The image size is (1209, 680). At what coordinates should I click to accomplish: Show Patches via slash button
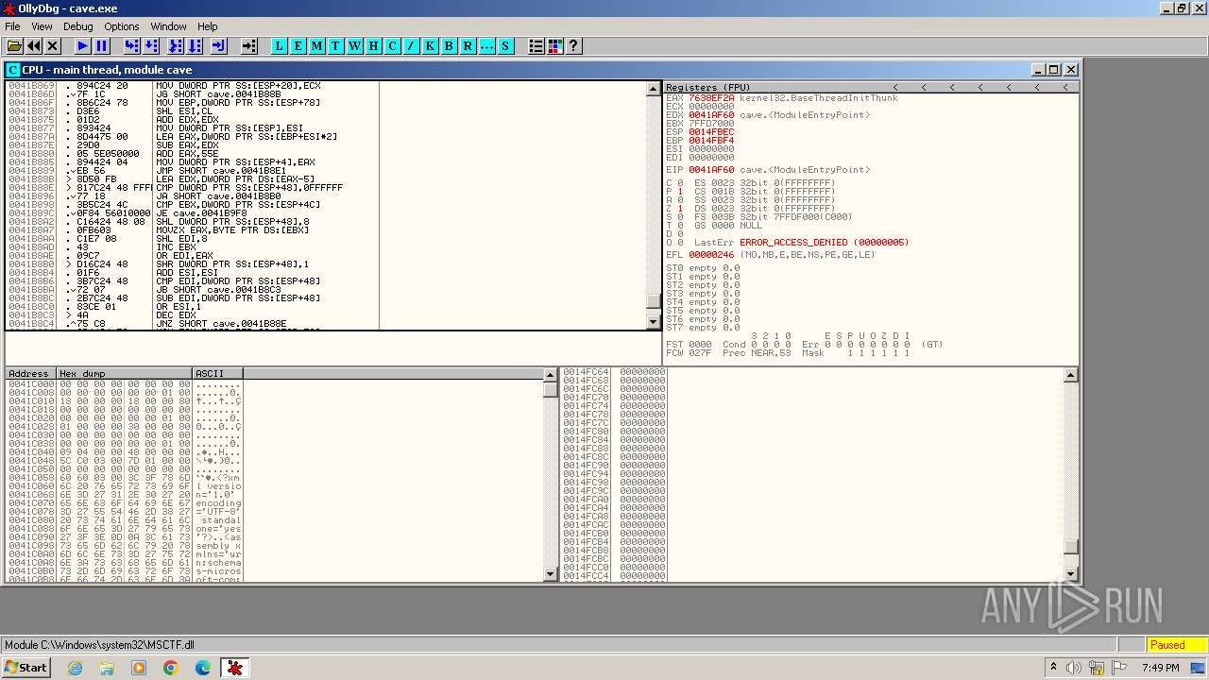411,45
